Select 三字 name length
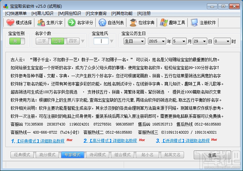This screenshot has height=171, width=243. [x=58, y=41]
